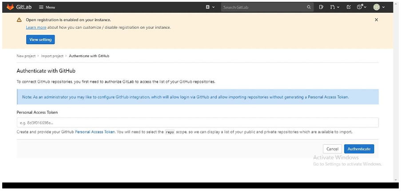Click the warning triangle icon in banner

(x=19, y=20)
